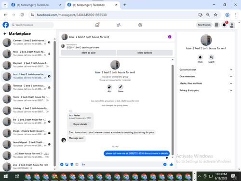Click Mark as paid button
Viewport: 241px width, 181px height.
tap(88, 53)
